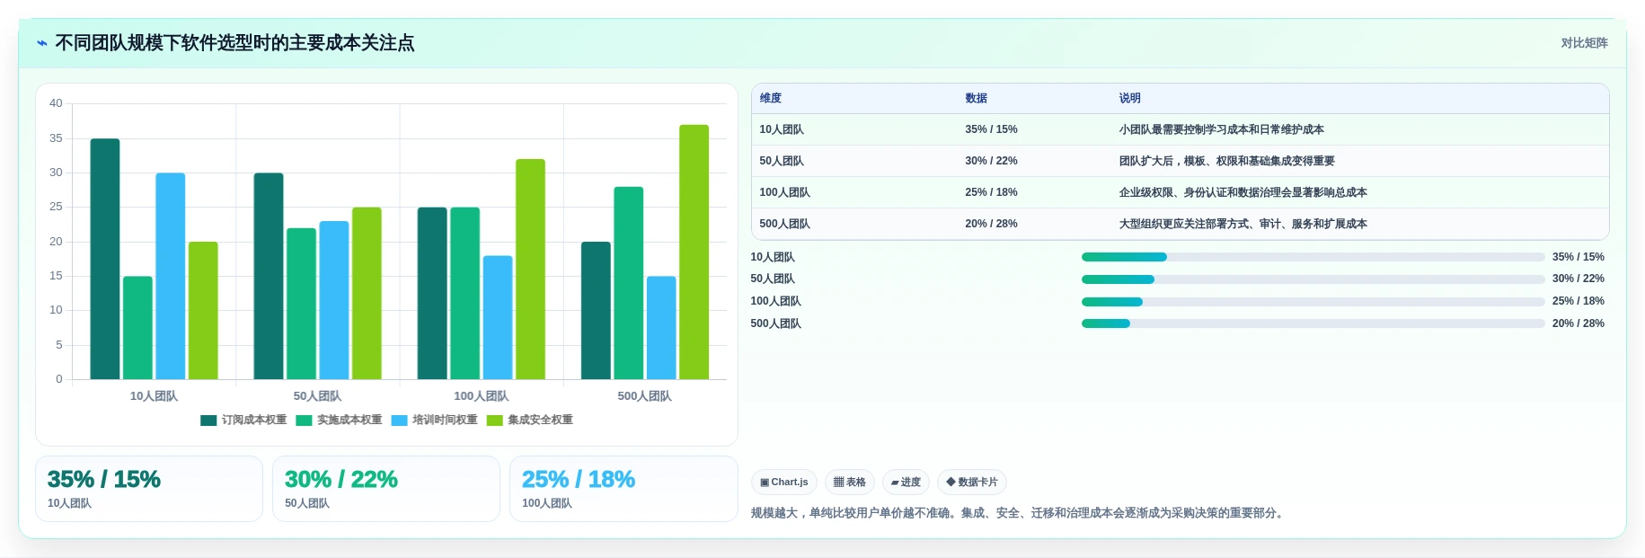The image size is (1645, 558).
Task: Click the Chart.js tag chip
Action: click(783, 483)
